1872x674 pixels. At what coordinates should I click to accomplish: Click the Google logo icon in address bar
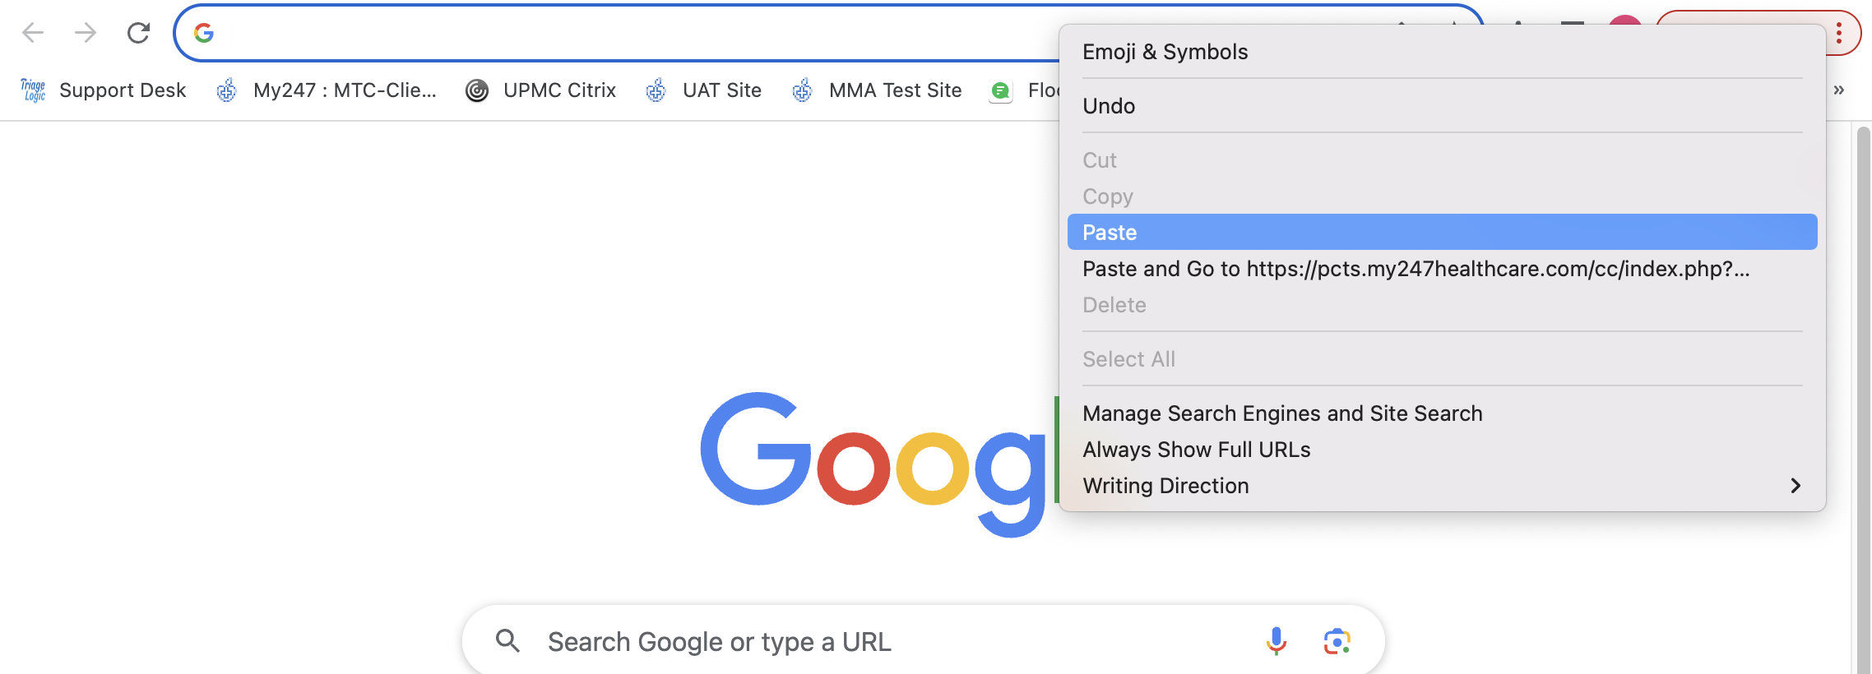(x=203, y=33)
